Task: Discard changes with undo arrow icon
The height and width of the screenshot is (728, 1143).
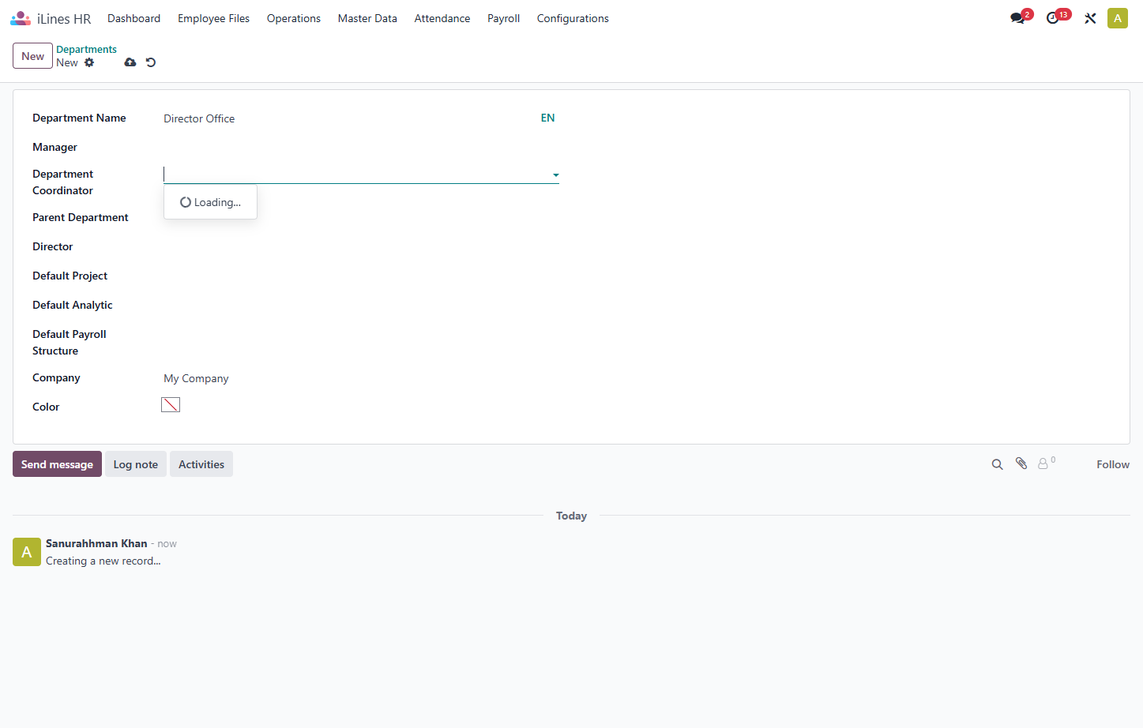Action: [x=151, y=62]
